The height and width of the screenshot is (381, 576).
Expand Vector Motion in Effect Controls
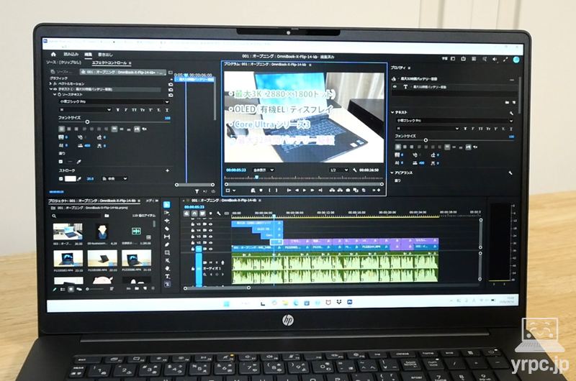coord(50,83)
